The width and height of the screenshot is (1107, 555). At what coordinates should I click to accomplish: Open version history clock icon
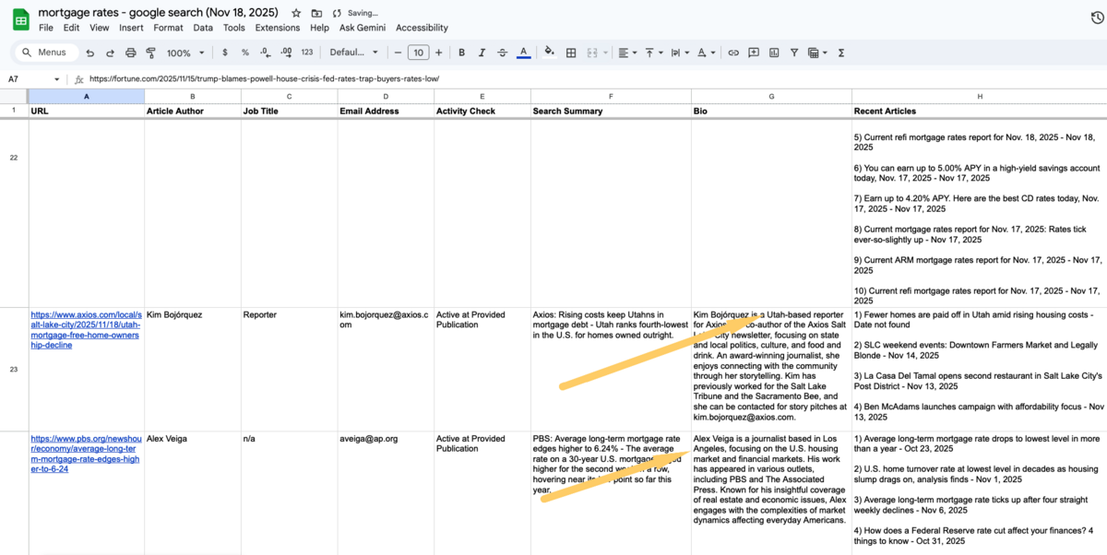coord(1097,18)
